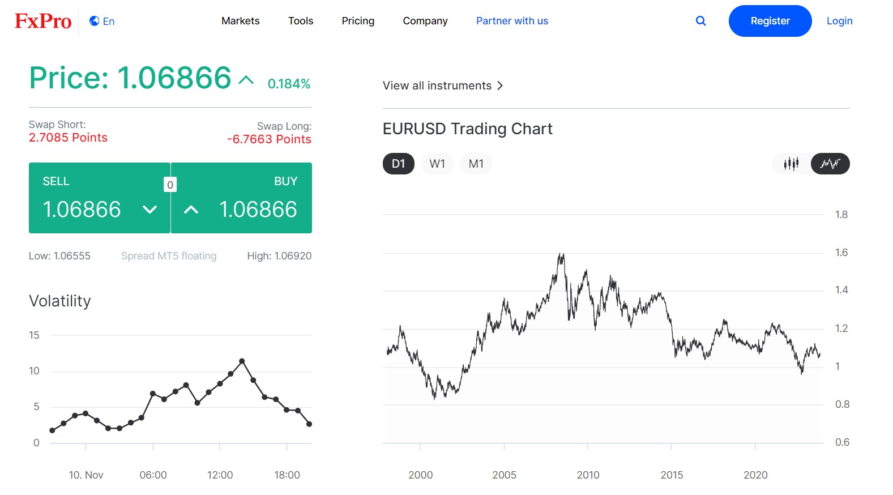Screen dimensions: 893x495
Task: Open the search magnifier icon
Action: [700, 20]
